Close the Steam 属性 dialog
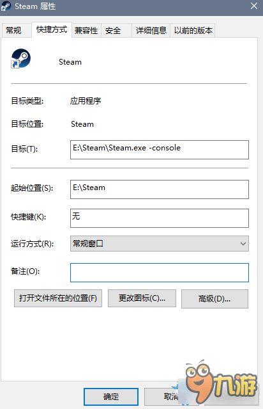The width and height of the screenshot is (263, 409). click(254, 6)
